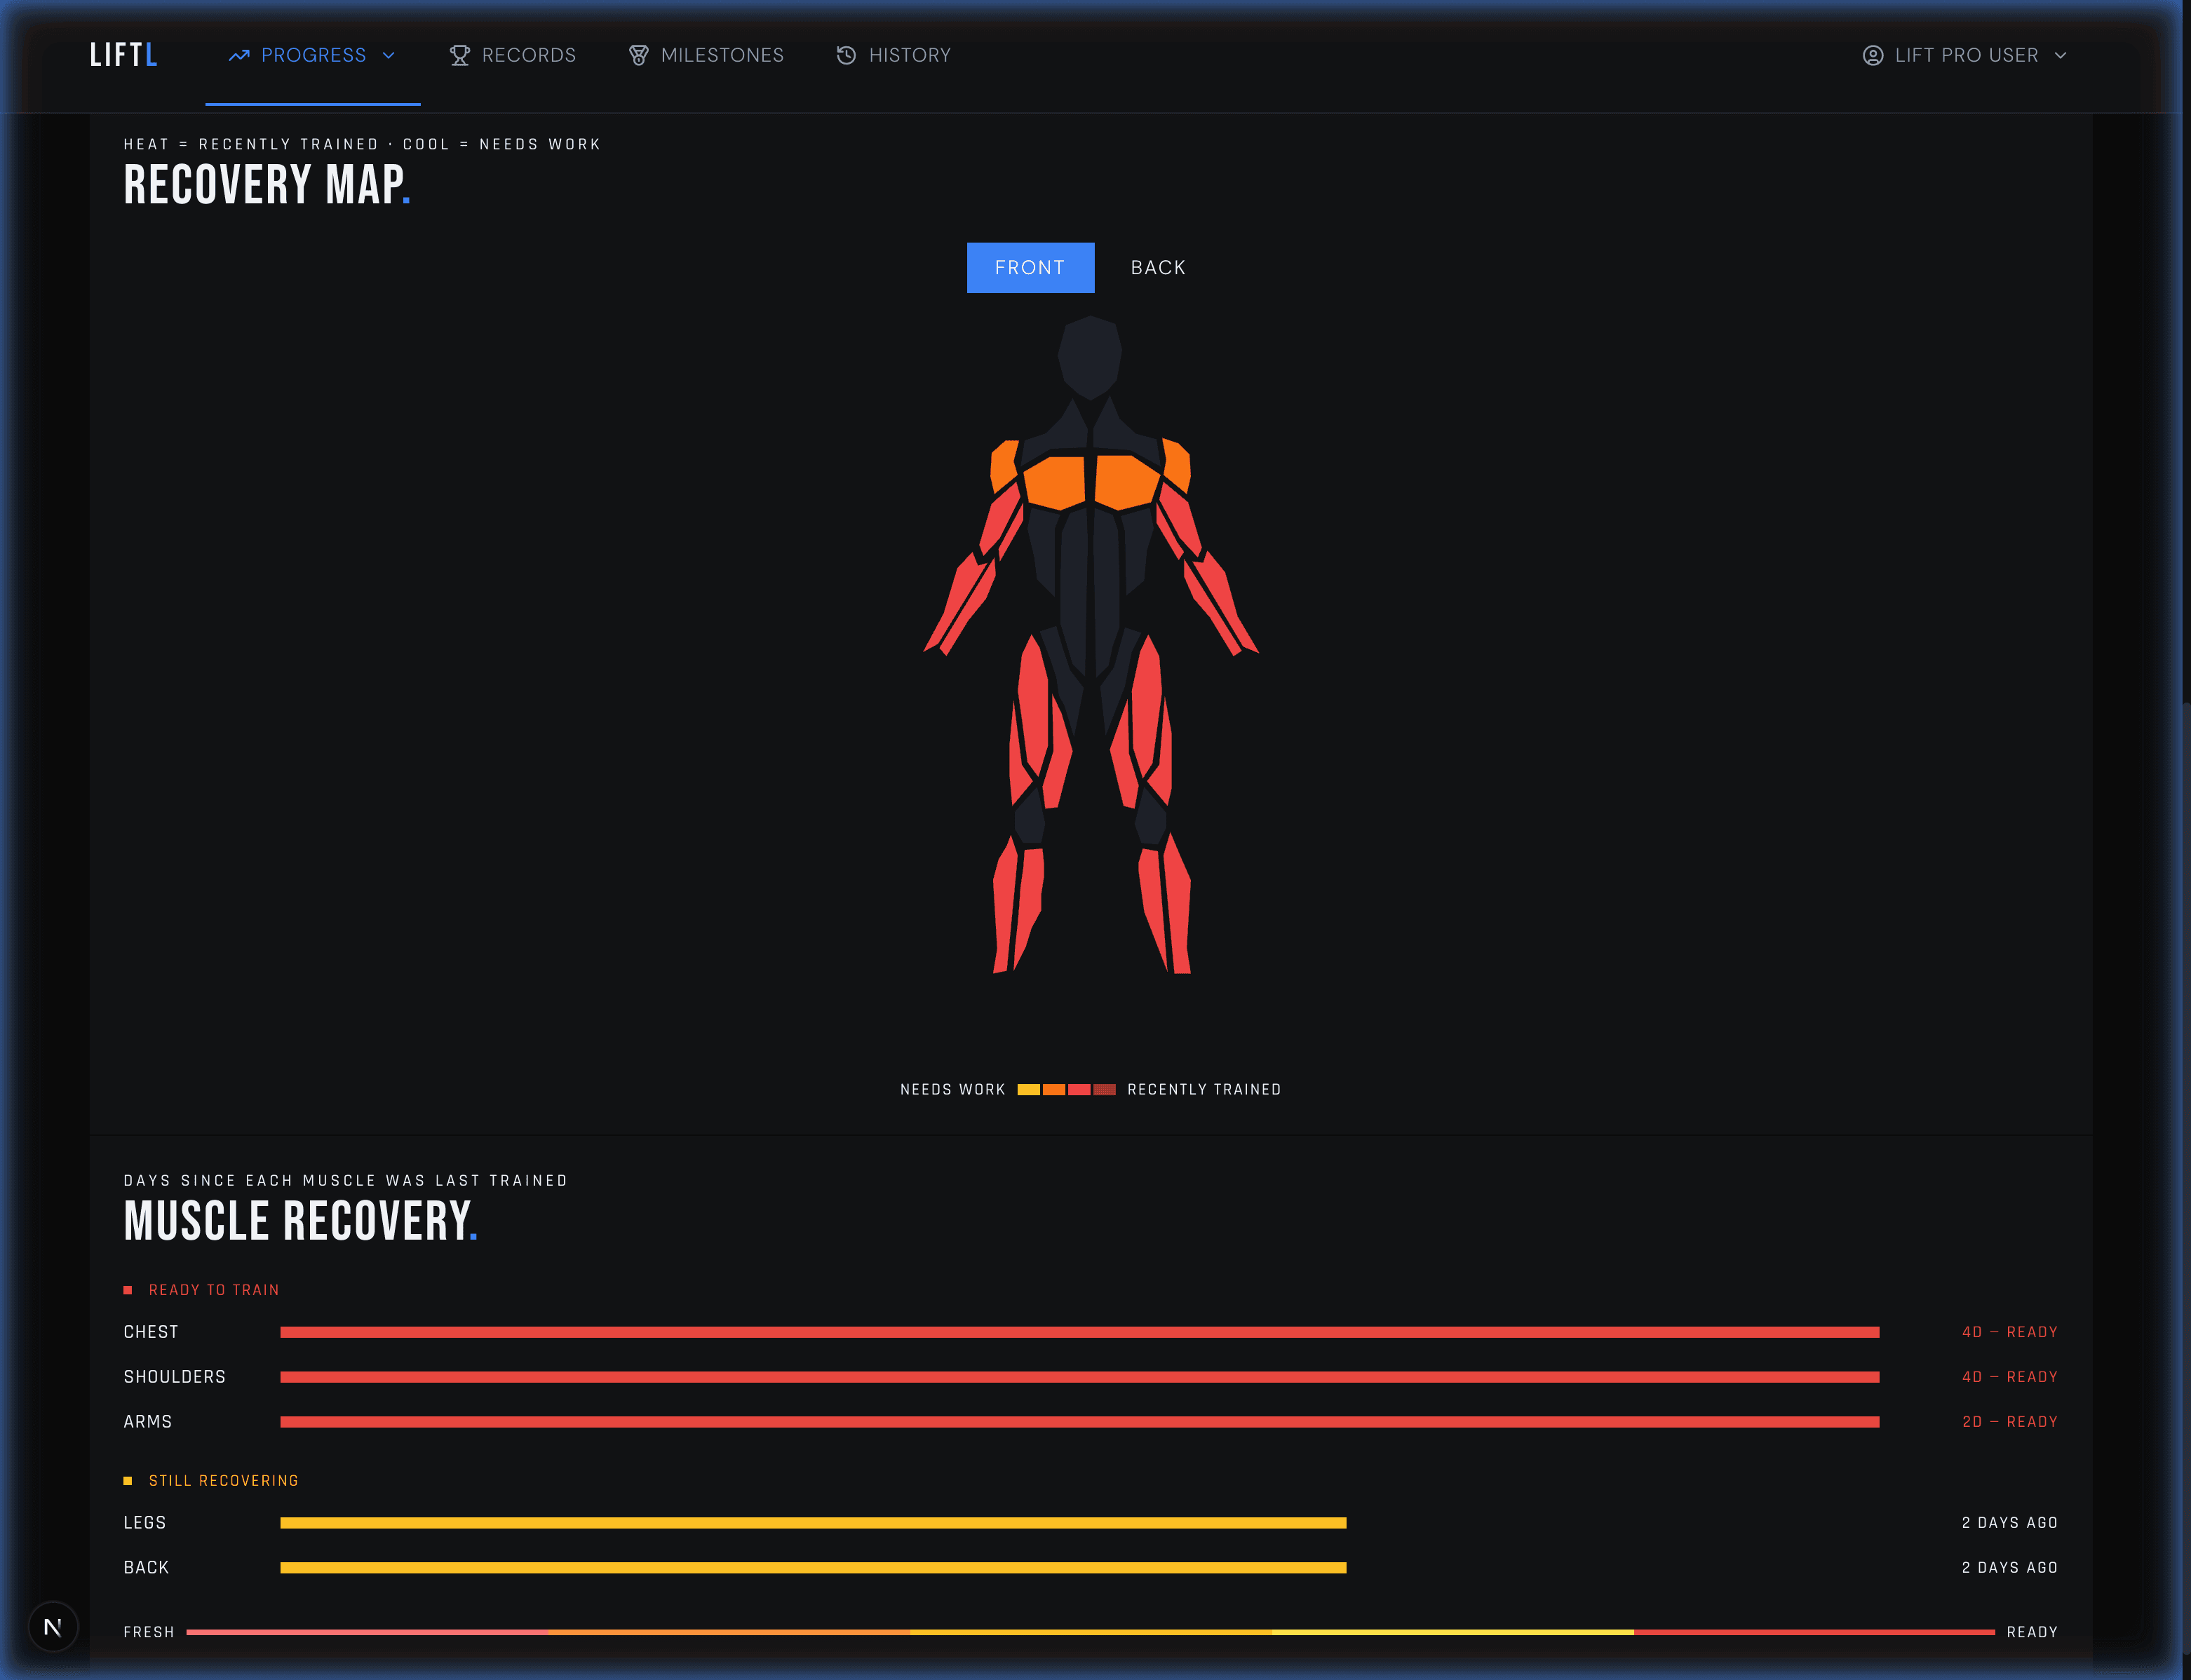This screenshot has height=1680, width=2191.
Task: Click the 'READY TO TRAIN' section label
Action: pyautogui.click(x=214, y=1291)
